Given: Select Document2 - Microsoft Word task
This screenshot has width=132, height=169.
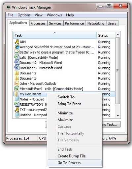Looking at the screenshot, I should pos(64,63).
